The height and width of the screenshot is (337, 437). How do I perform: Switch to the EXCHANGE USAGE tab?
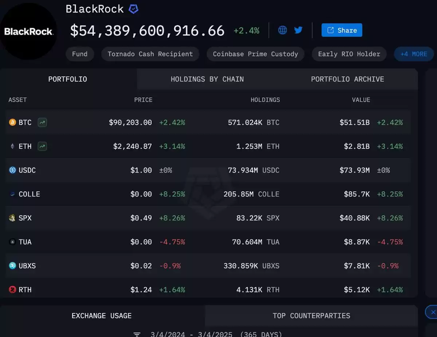pos(102,316)
